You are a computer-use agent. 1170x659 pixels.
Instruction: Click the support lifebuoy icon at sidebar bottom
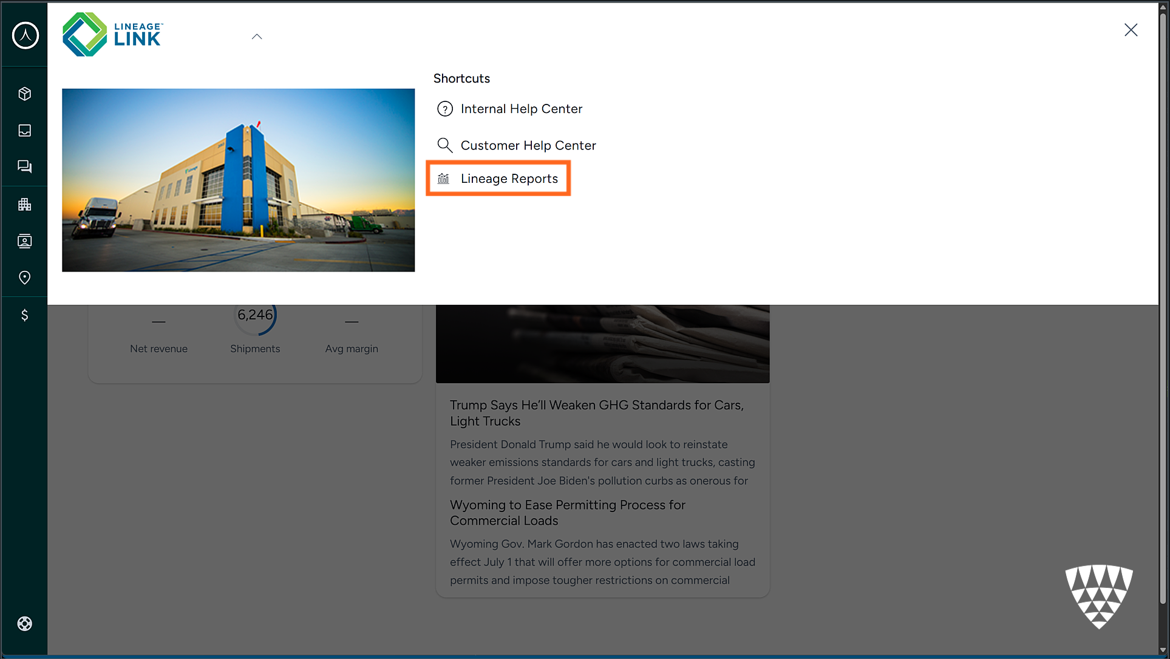25,624
